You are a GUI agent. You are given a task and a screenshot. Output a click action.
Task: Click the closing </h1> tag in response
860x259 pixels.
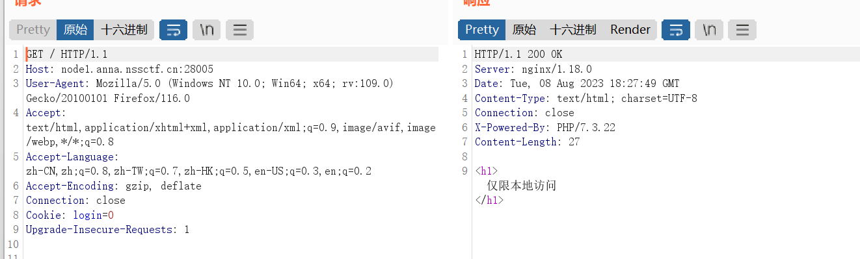pyautogui.click(x=489, y=201)
